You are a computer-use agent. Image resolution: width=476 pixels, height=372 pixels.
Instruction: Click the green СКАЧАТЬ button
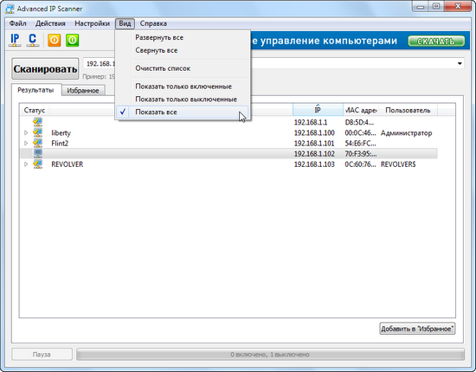(436, 42)
